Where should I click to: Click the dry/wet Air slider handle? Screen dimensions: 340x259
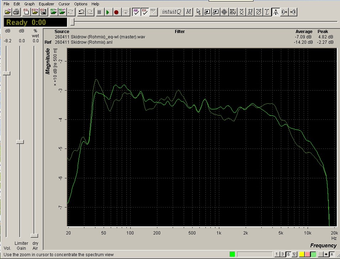pyautogui.click(x=34, y=236)
